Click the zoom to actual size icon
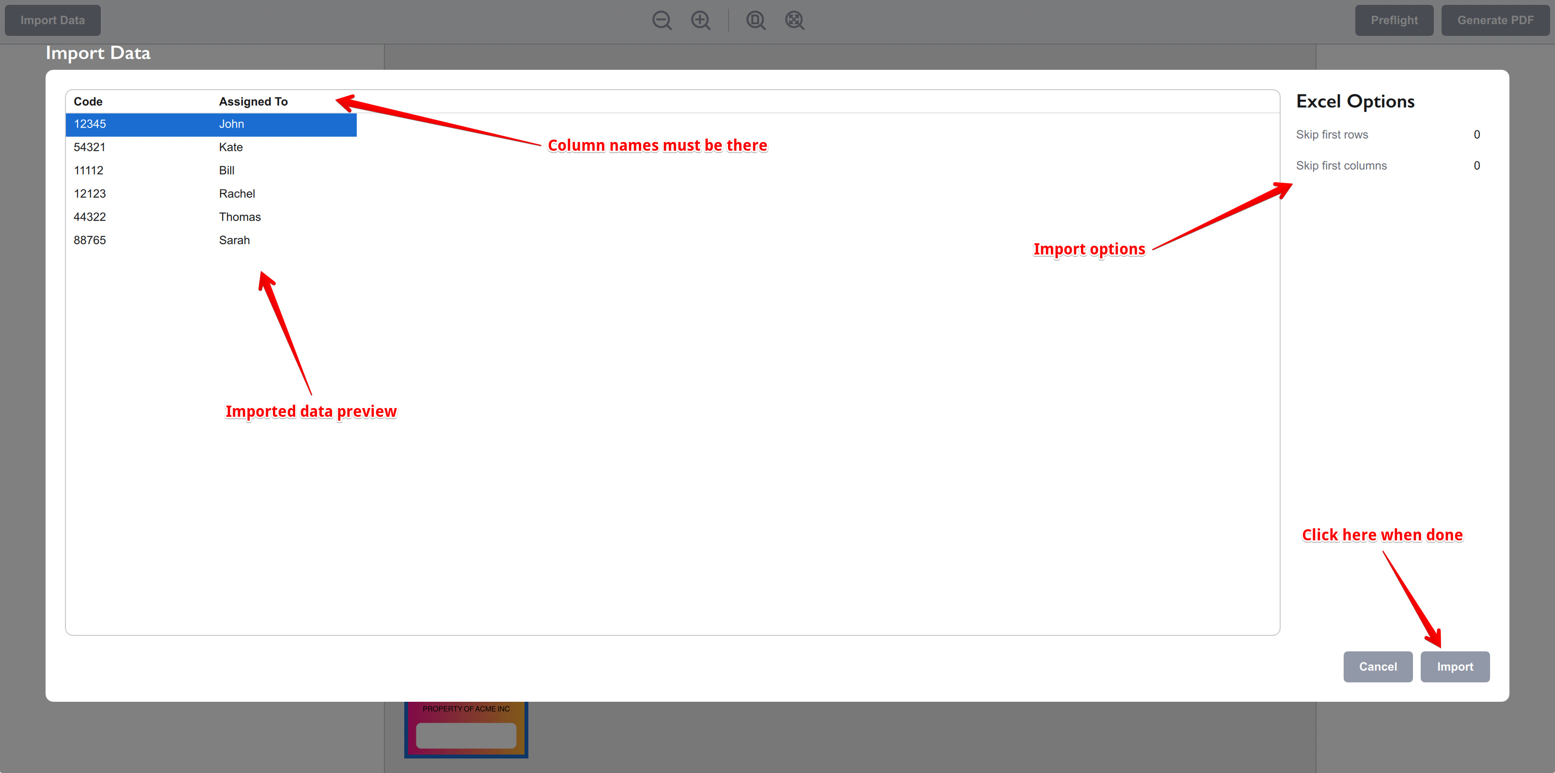Viewport: 1555px width, 773px height. tap(756, 20)
